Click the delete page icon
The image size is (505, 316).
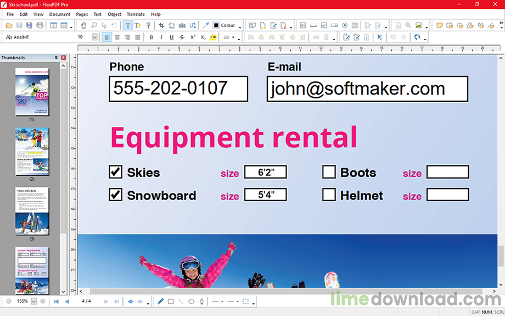tap(283, 25)
